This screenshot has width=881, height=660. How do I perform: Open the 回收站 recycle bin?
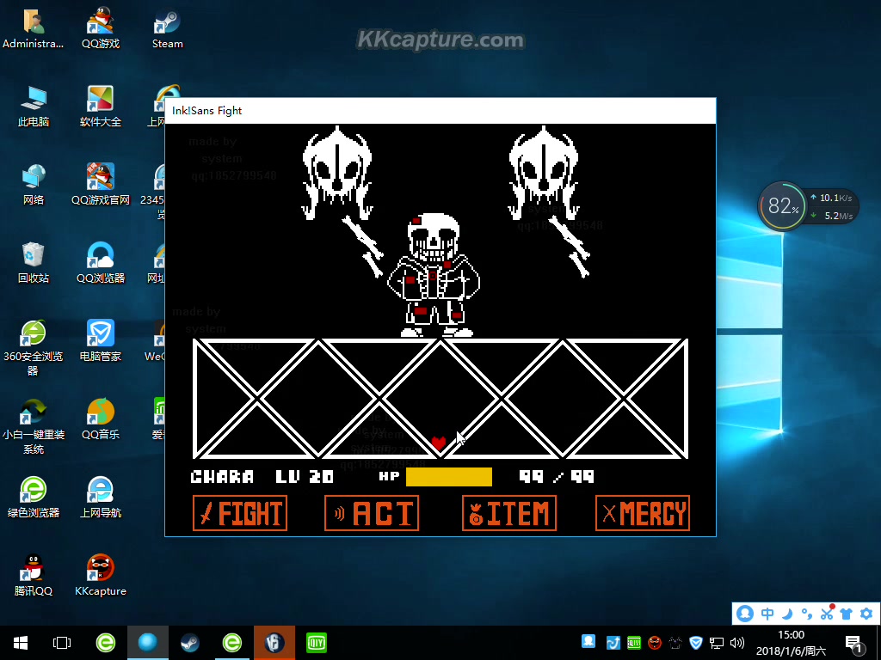(34, 262)
